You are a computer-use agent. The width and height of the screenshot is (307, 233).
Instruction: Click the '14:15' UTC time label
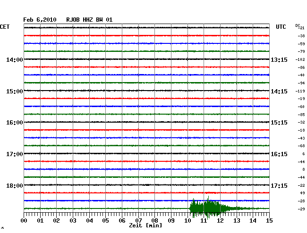pyautogui.click(x=279, y=92)
